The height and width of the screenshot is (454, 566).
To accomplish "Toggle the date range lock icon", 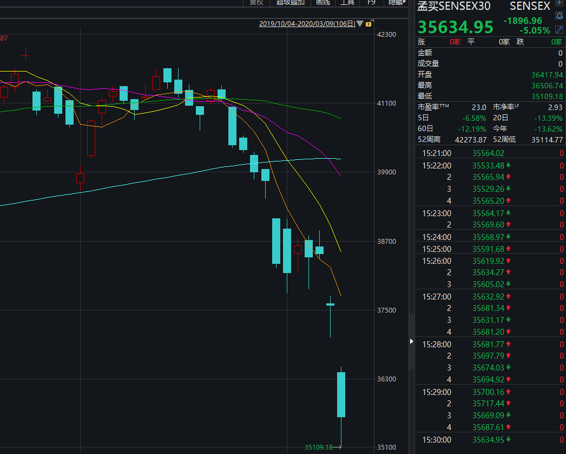I will click(x=368, y=24).
